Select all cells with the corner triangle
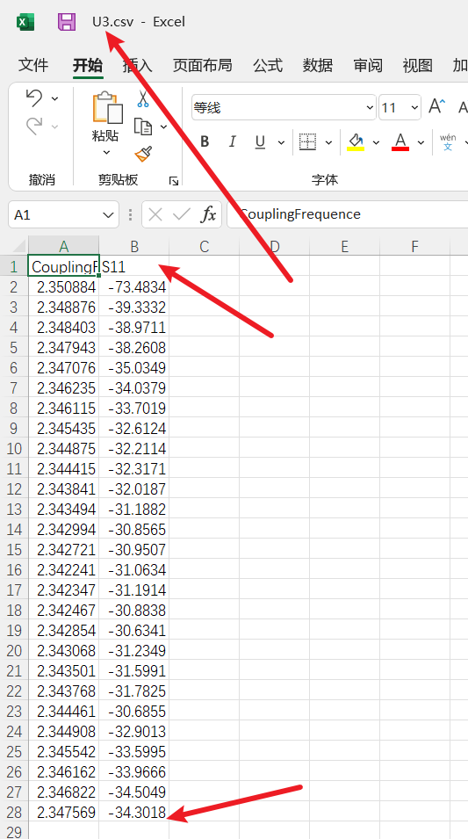 [x=18, y=246]
